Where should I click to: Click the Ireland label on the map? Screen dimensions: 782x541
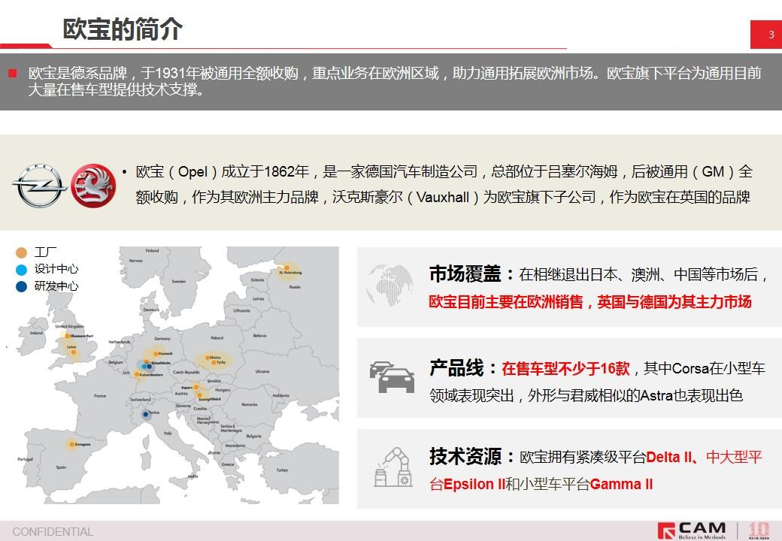coord(36,333)
